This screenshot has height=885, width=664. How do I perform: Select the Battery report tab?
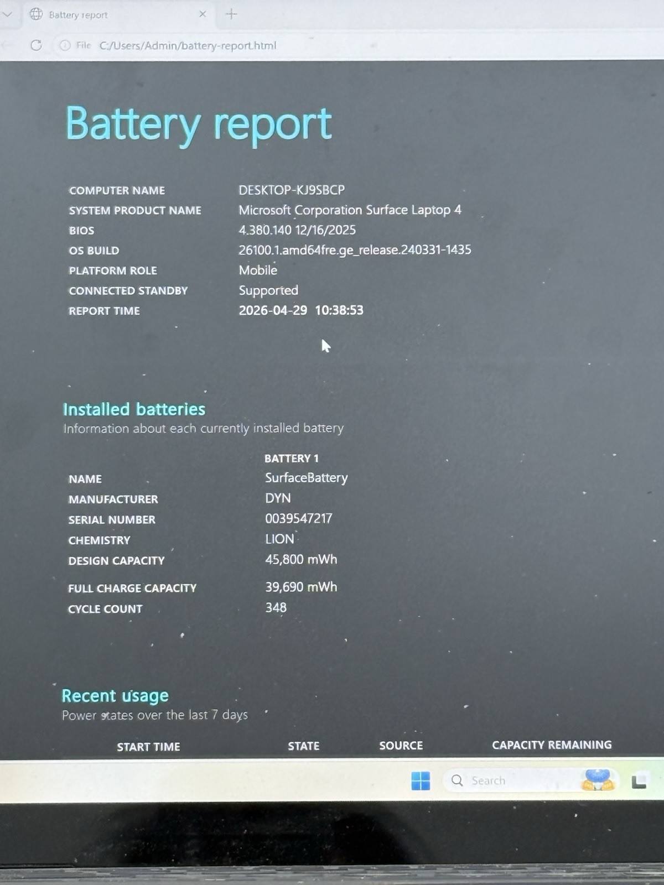[118, 15]
